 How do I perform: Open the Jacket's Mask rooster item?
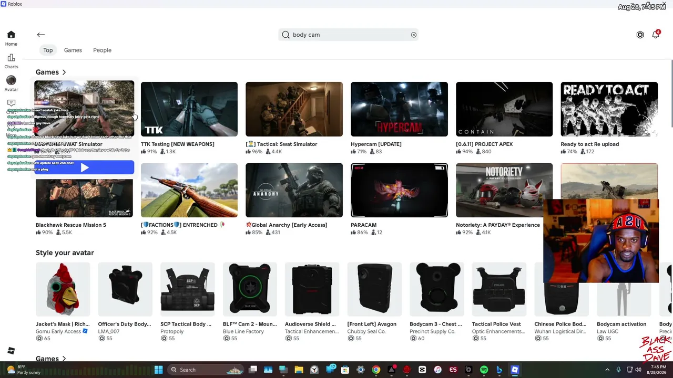63,289
